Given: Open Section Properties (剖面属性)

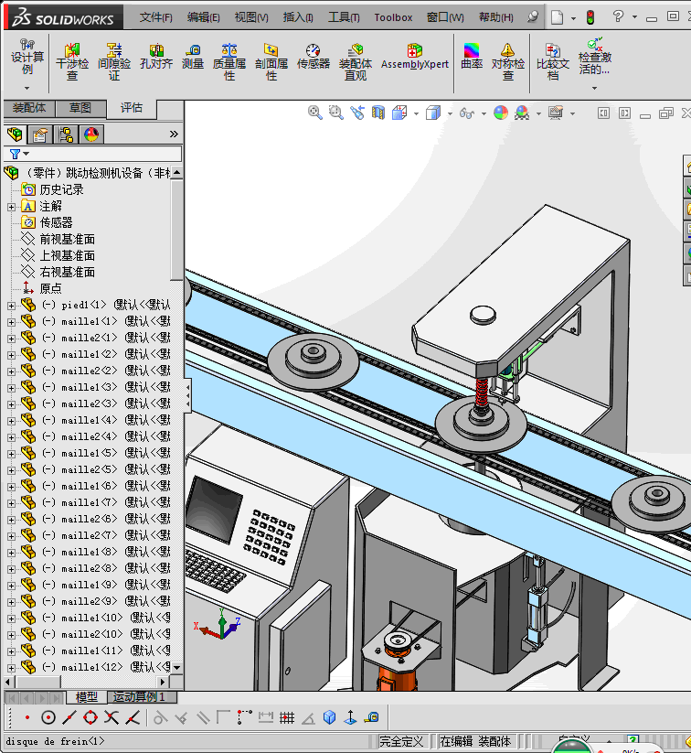Looking at the screenshot, I should coord(271,62).
